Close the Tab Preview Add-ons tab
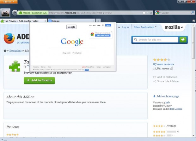The height and width of the screenshot is (141, 196). click(46, 21)
